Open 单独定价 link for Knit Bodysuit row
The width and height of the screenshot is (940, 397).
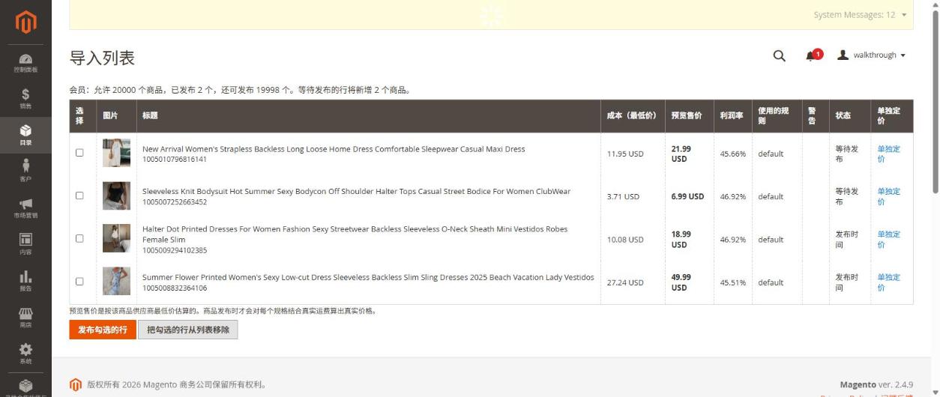pyautogui.click(x=889, y=196)
